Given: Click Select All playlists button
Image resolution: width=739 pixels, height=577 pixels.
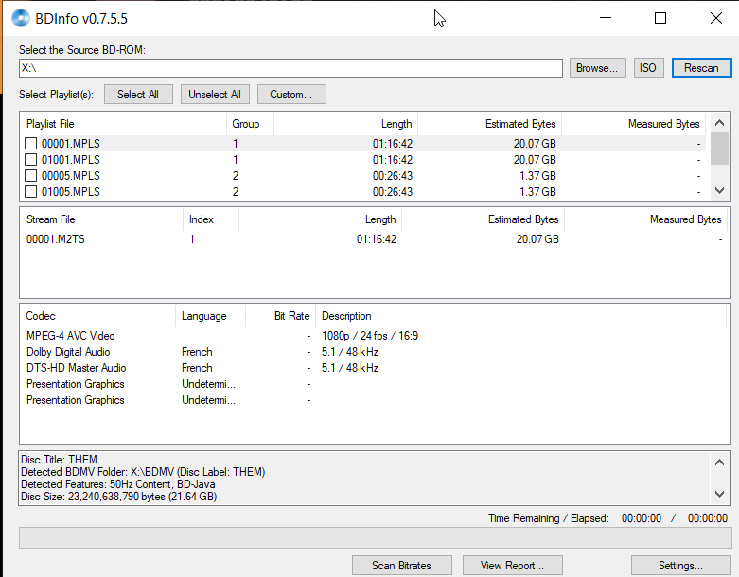Looking at the screenshot, I should click(138, 95).
